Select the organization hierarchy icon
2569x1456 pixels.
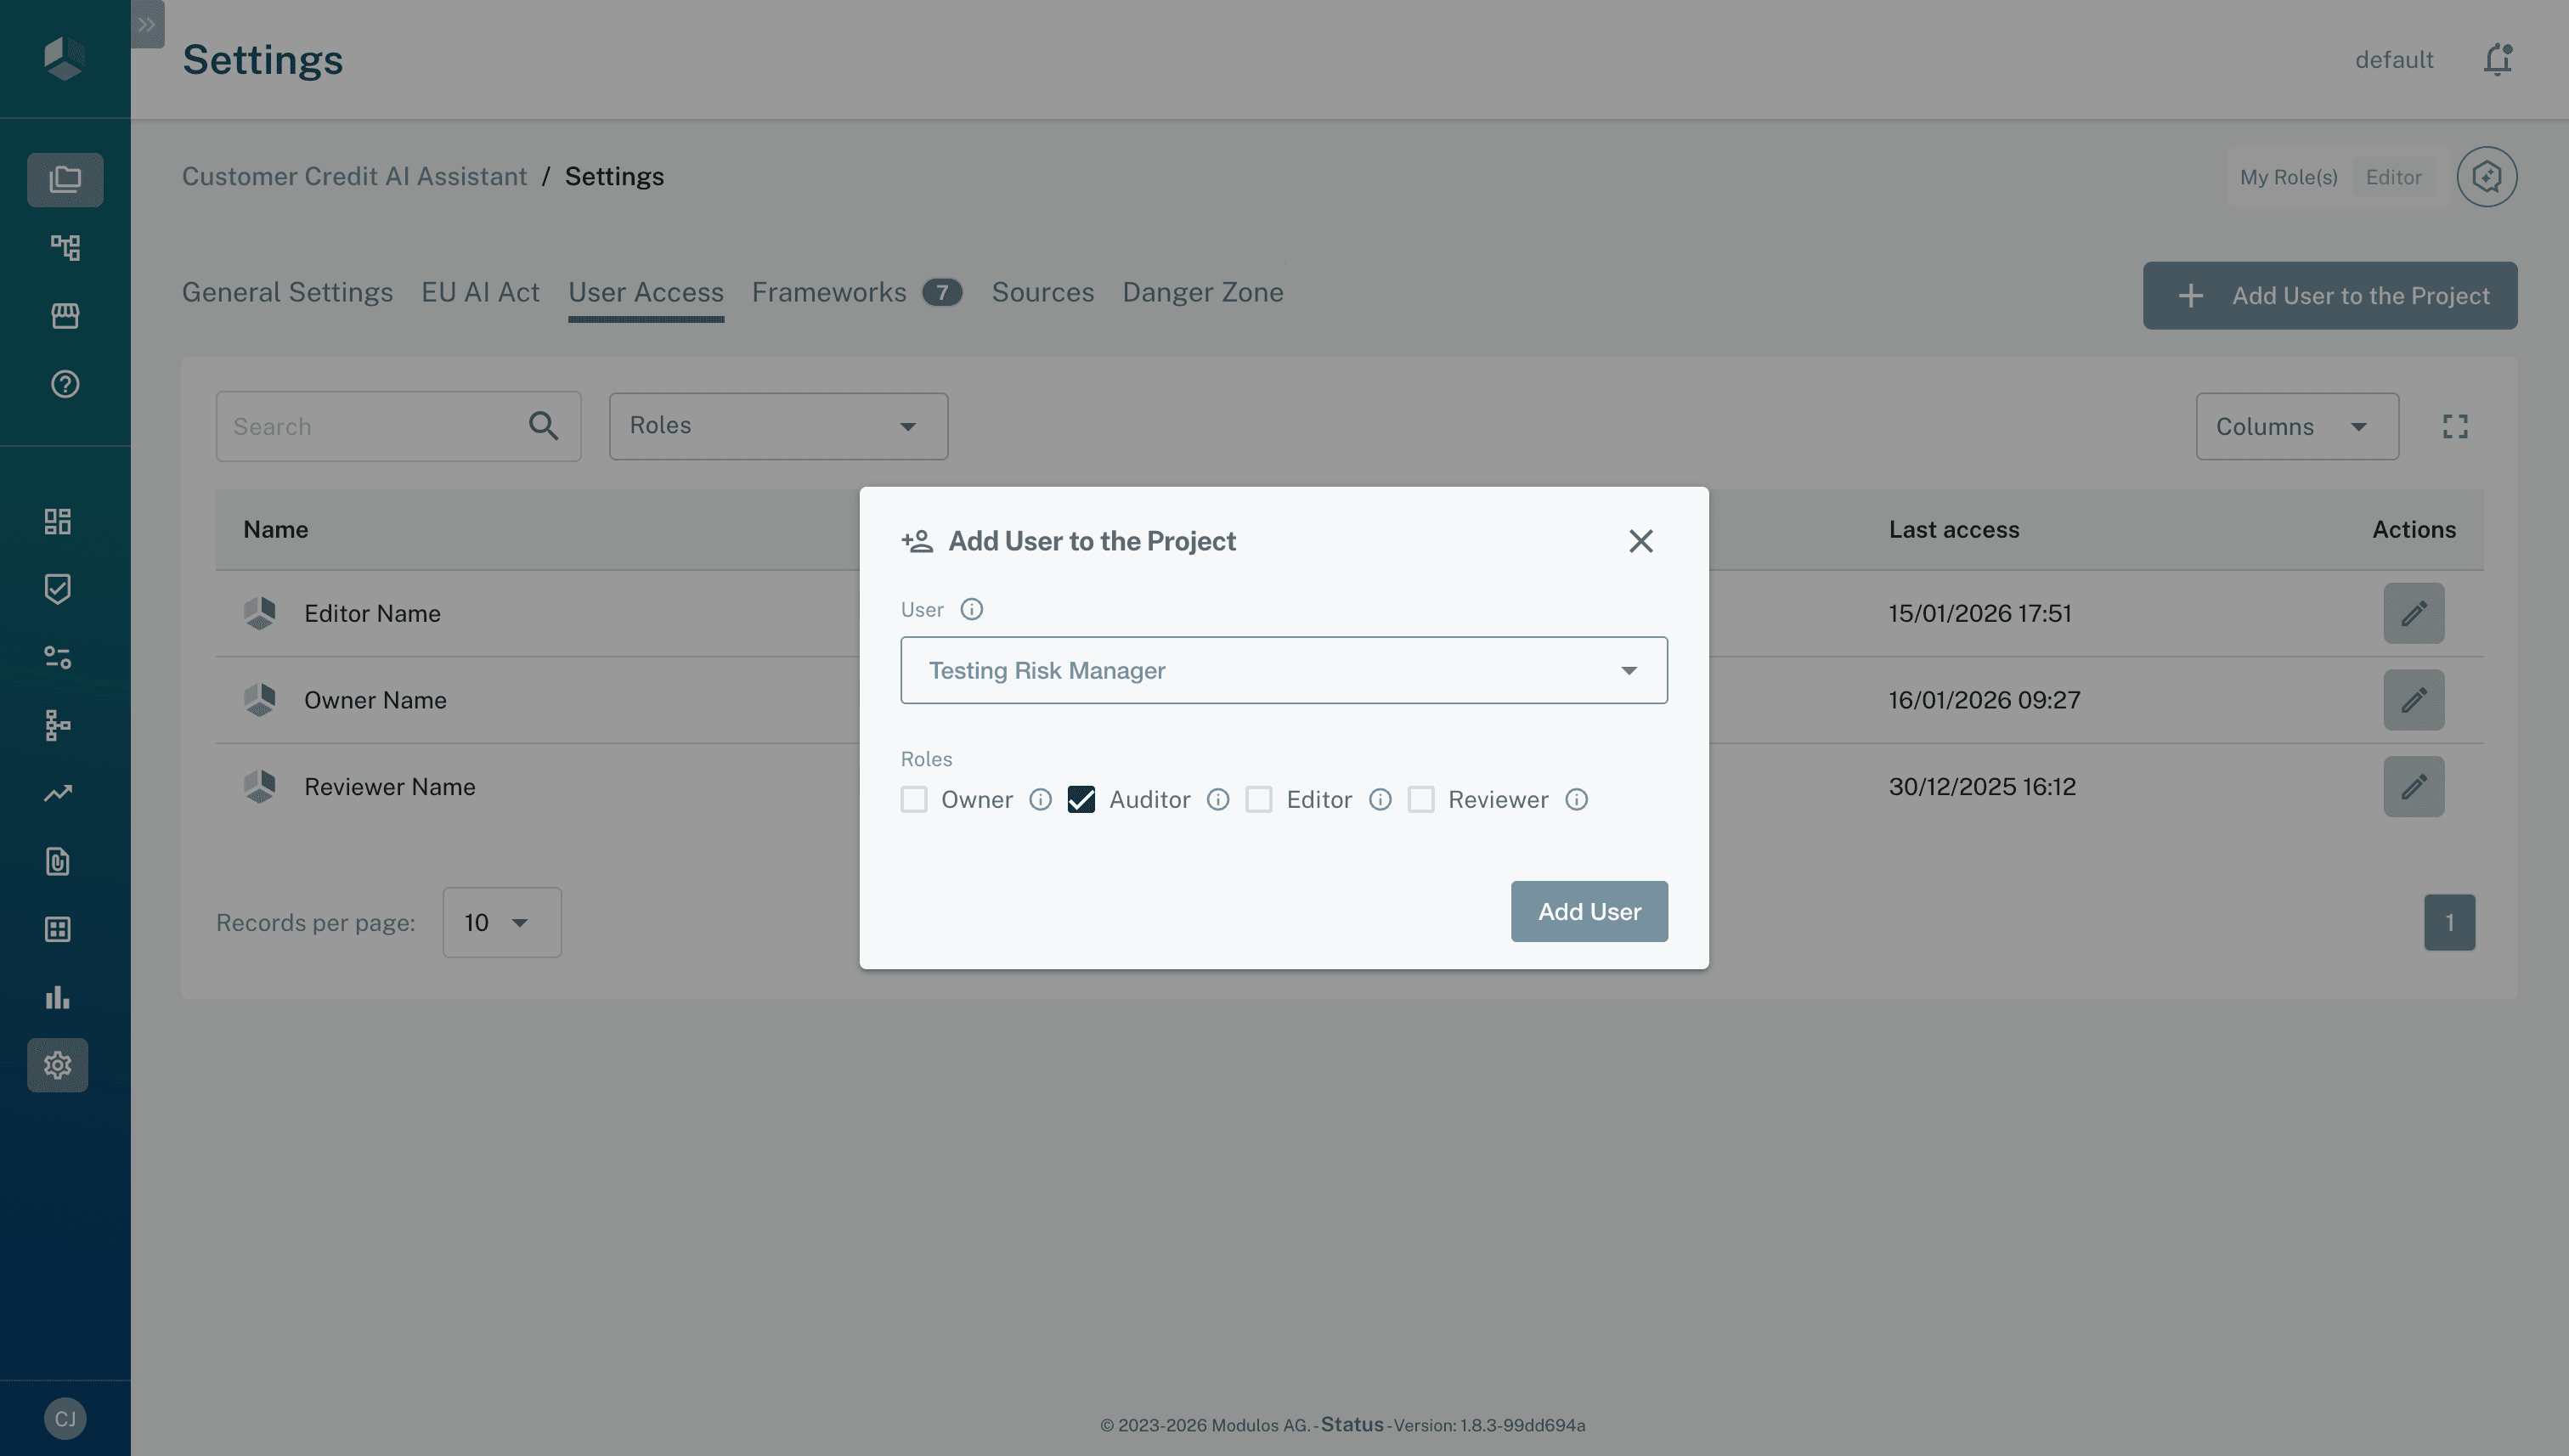[x=65, y=247]
